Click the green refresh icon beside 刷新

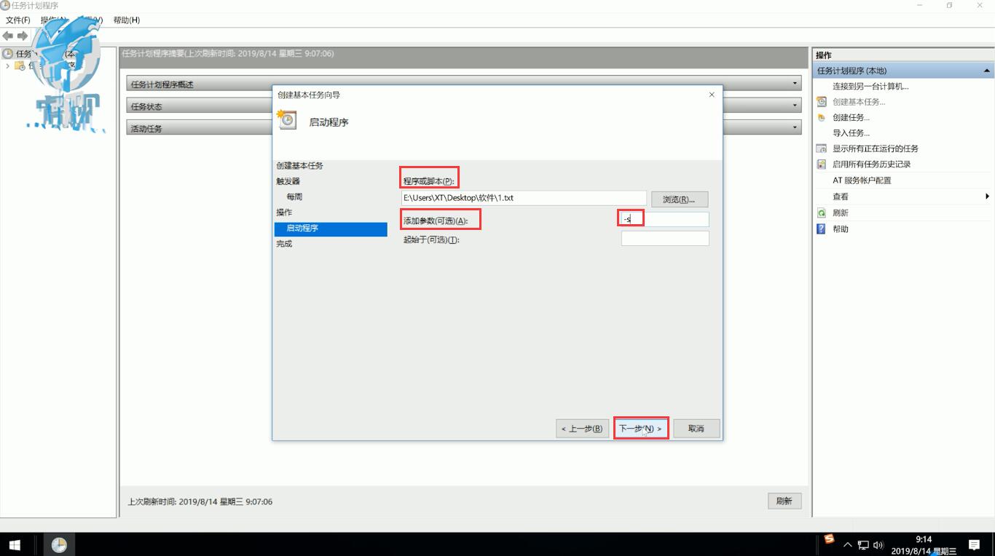pos(822,213)
